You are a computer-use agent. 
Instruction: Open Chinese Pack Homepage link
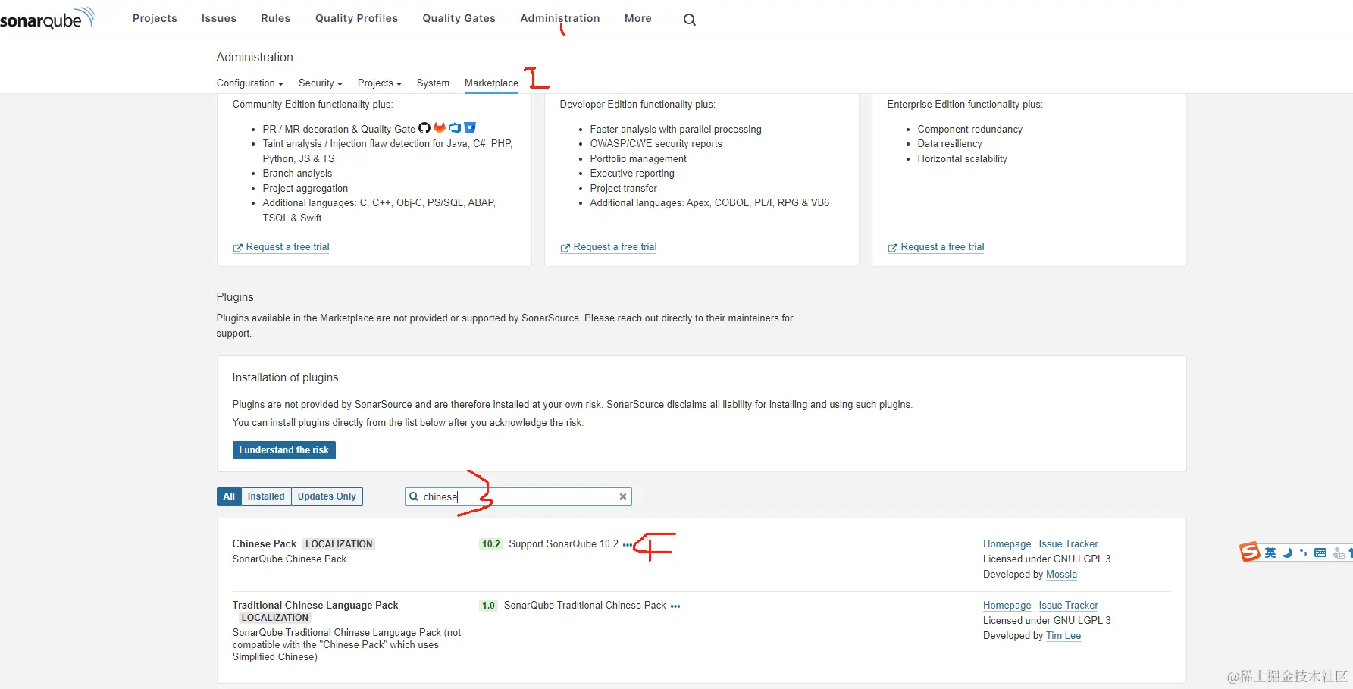[x=1007, y=544]
